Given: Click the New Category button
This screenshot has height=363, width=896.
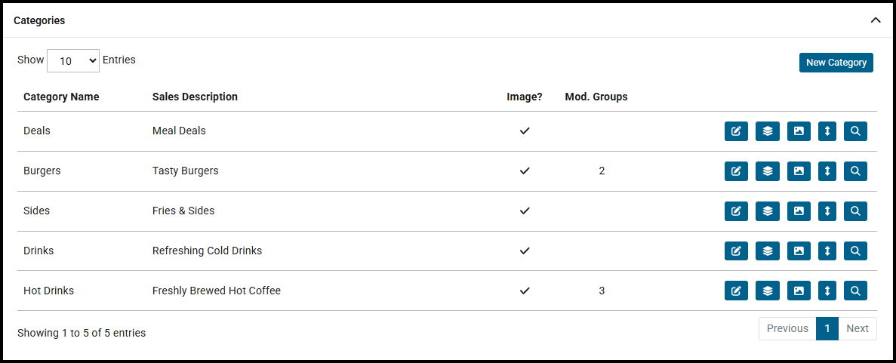Looking at the screenshot, I should click(836, 63).
